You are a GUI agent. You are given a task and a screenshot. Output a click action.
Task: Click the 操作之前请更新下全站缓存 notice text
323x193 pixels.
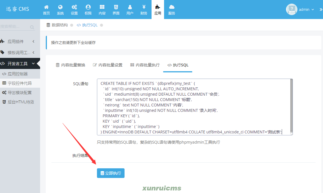pos(73,43)
